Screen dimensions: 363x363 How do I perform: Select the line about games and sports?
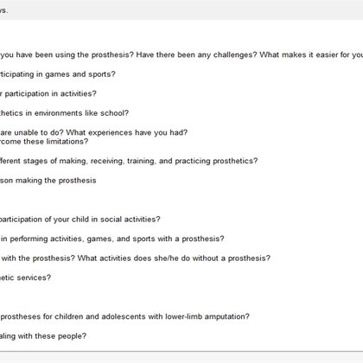click(58, 74)
